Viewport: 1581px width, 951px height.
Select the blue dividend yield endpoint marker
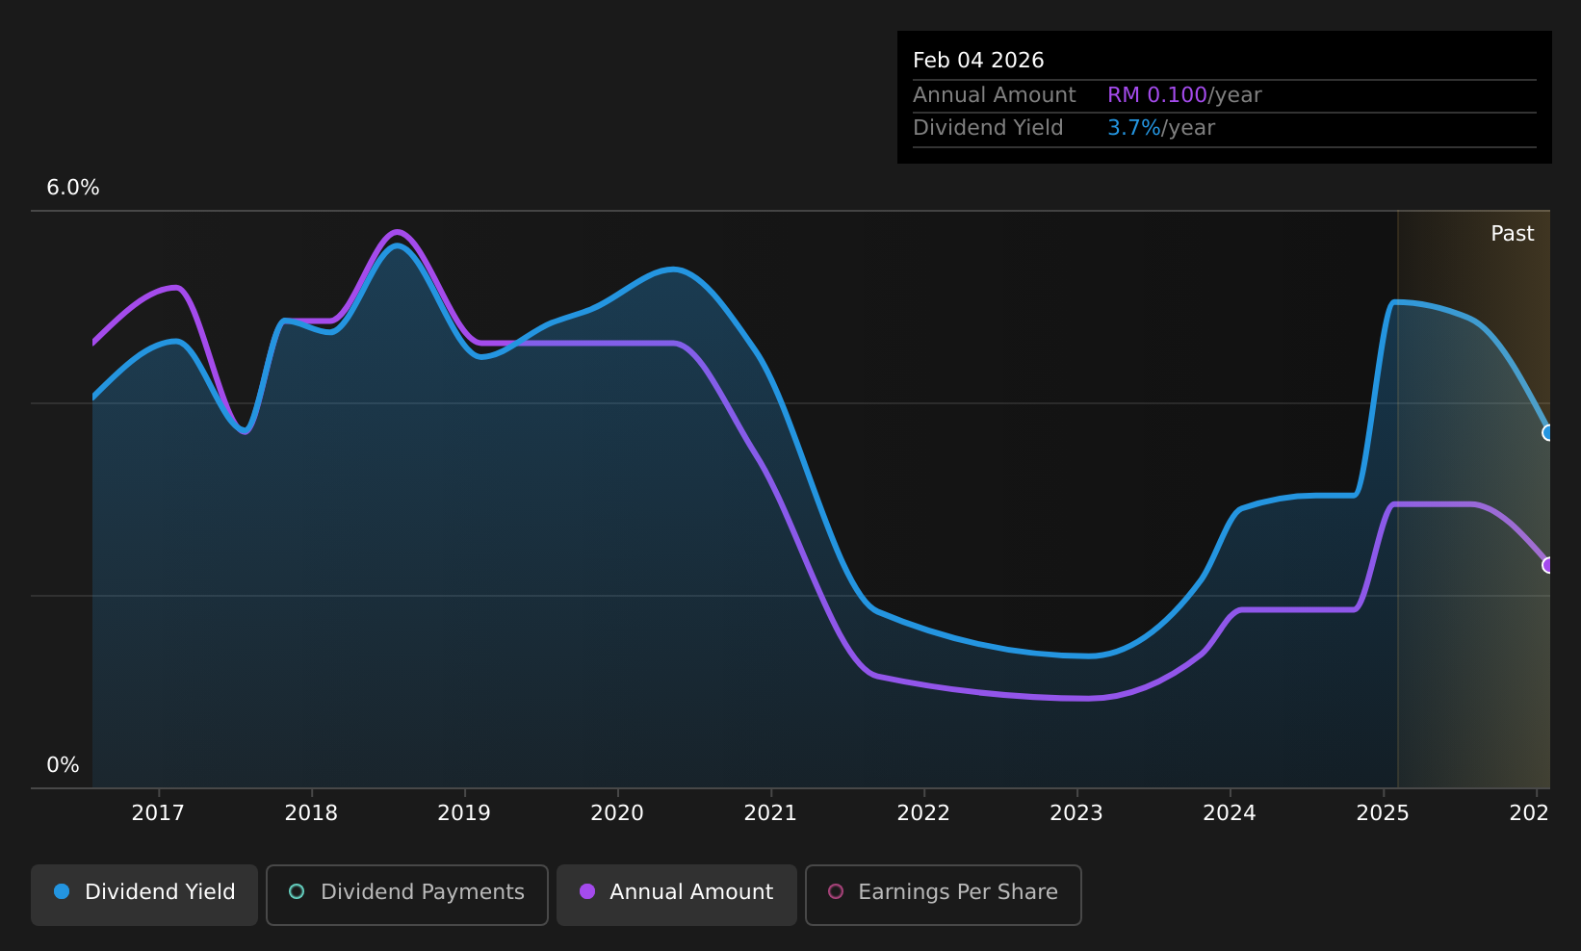pyautogui.click(x=1548, y=433)
